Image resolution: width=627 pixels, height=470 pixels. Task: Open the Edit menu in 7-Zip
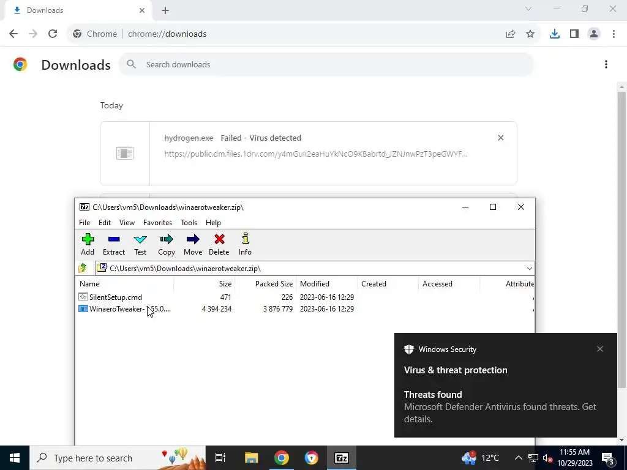point(105,223)
